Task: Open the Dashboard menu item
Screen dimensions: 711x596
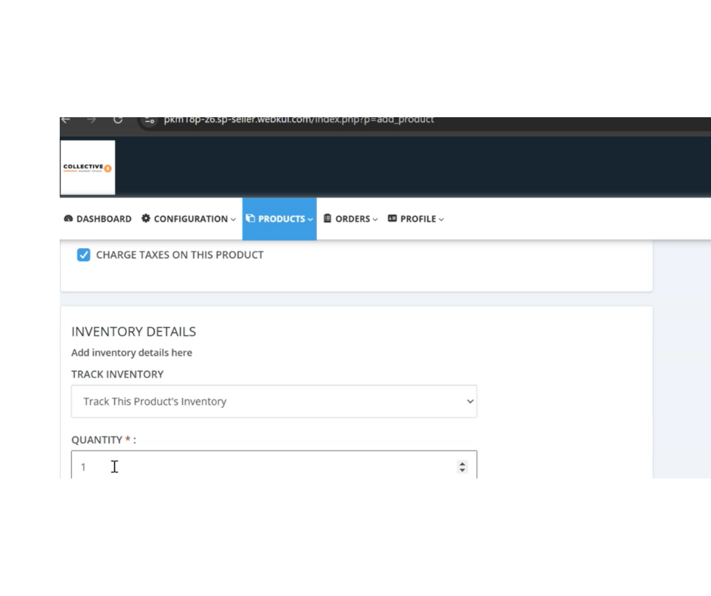Action: 98,219
